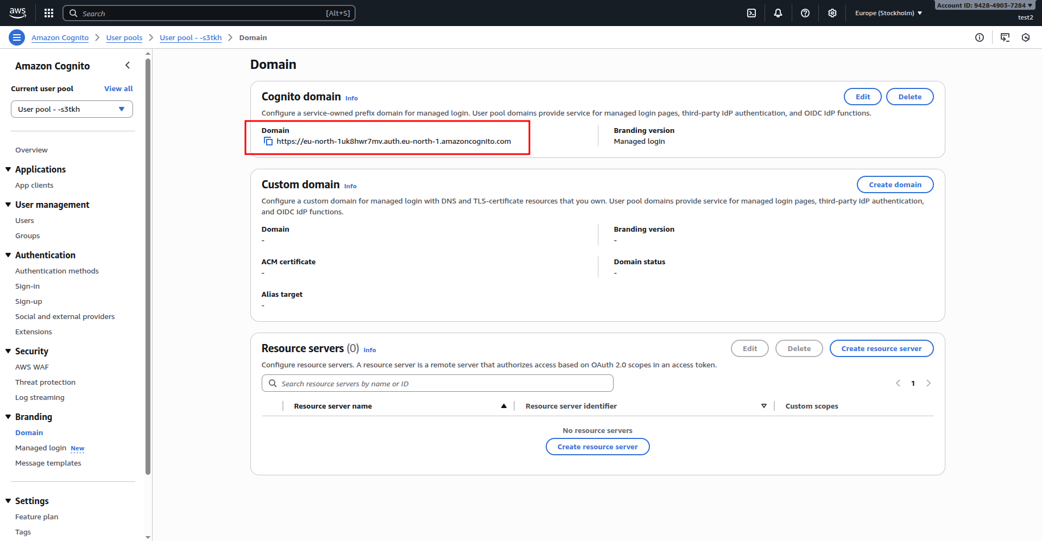Click the sidebar scroll down arrow
This screenshot has height=541, width=1042.
[148, 537]
